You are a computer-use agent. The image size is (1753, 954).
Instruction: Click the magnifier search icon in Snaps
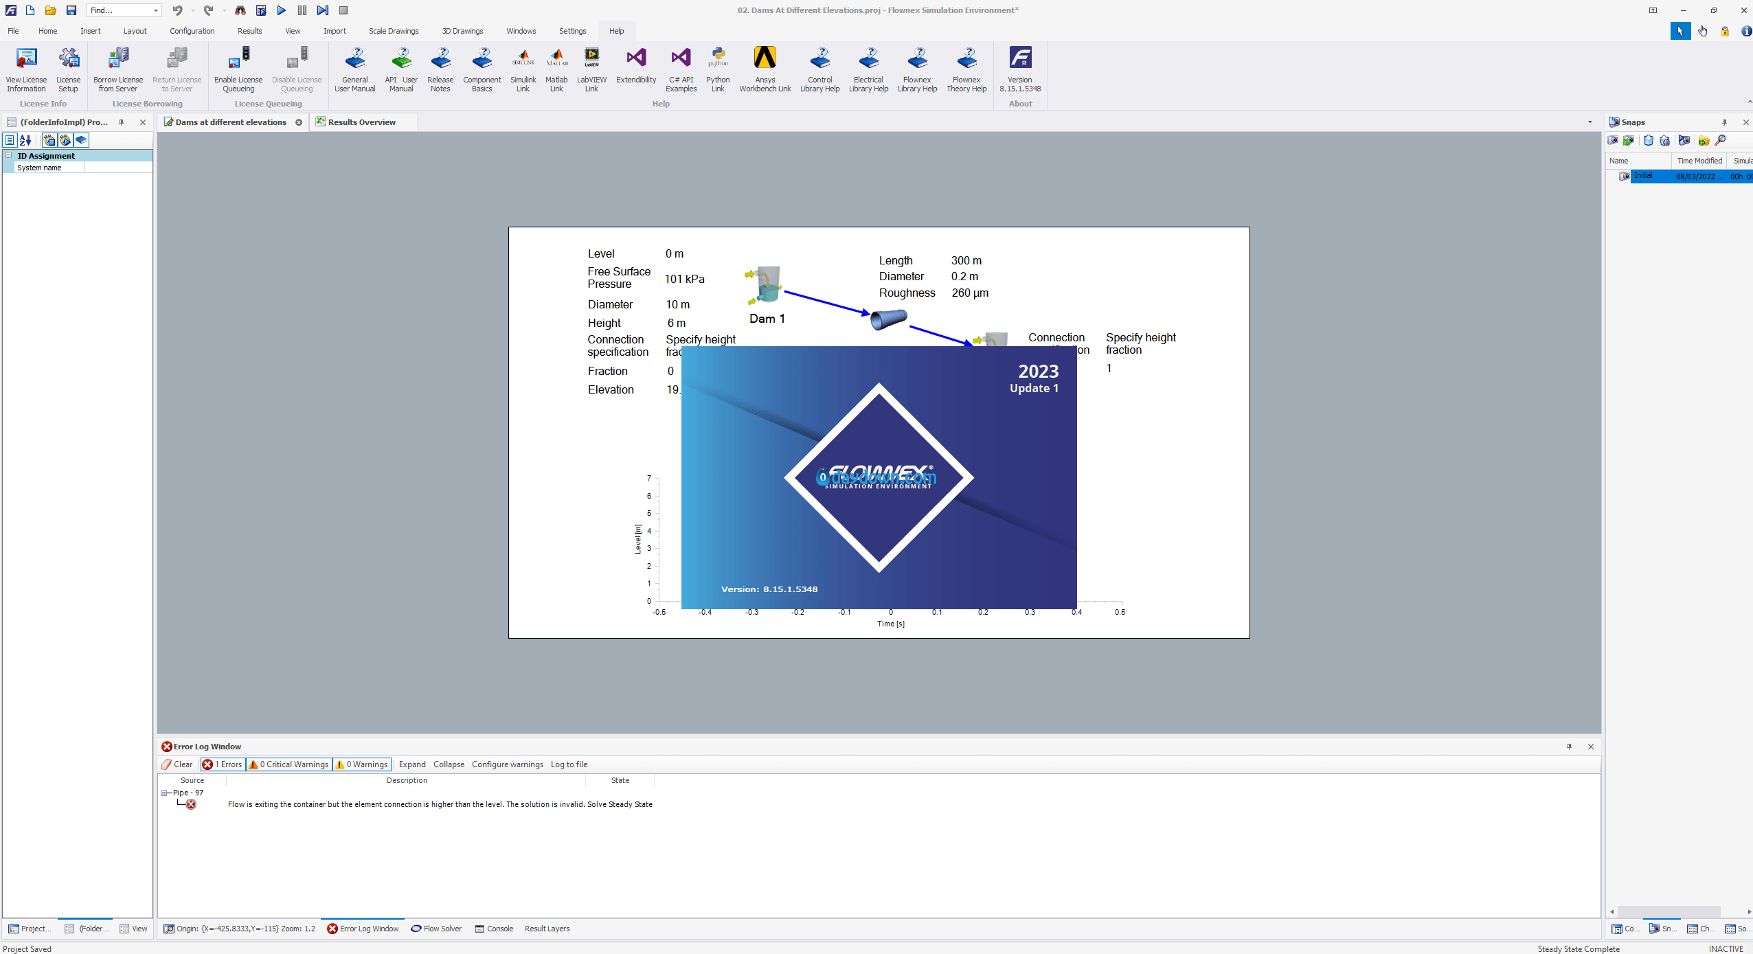1720,140
